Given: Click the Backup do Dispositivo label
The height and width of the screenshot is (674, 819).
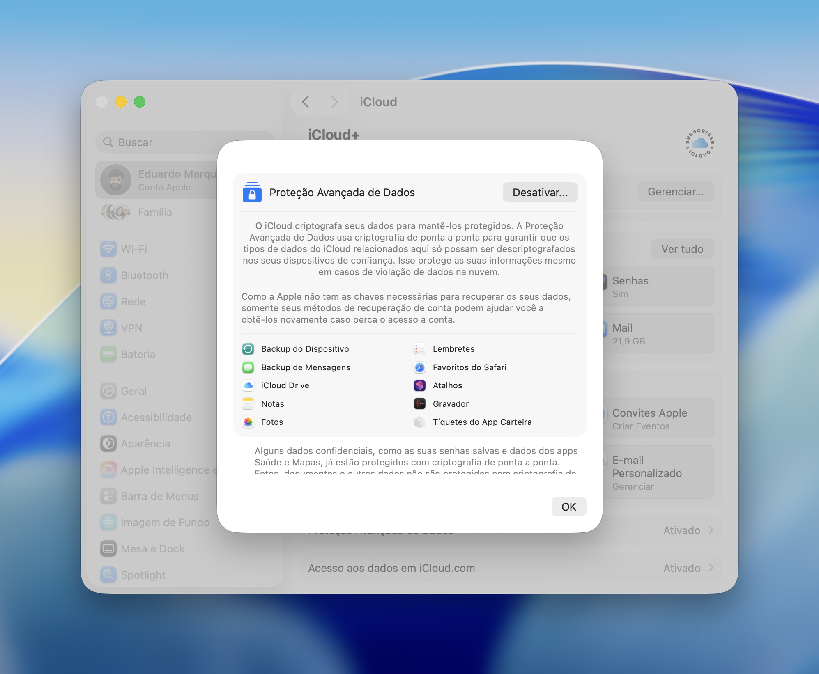Looking at the screenshot, I should [305, 349].
